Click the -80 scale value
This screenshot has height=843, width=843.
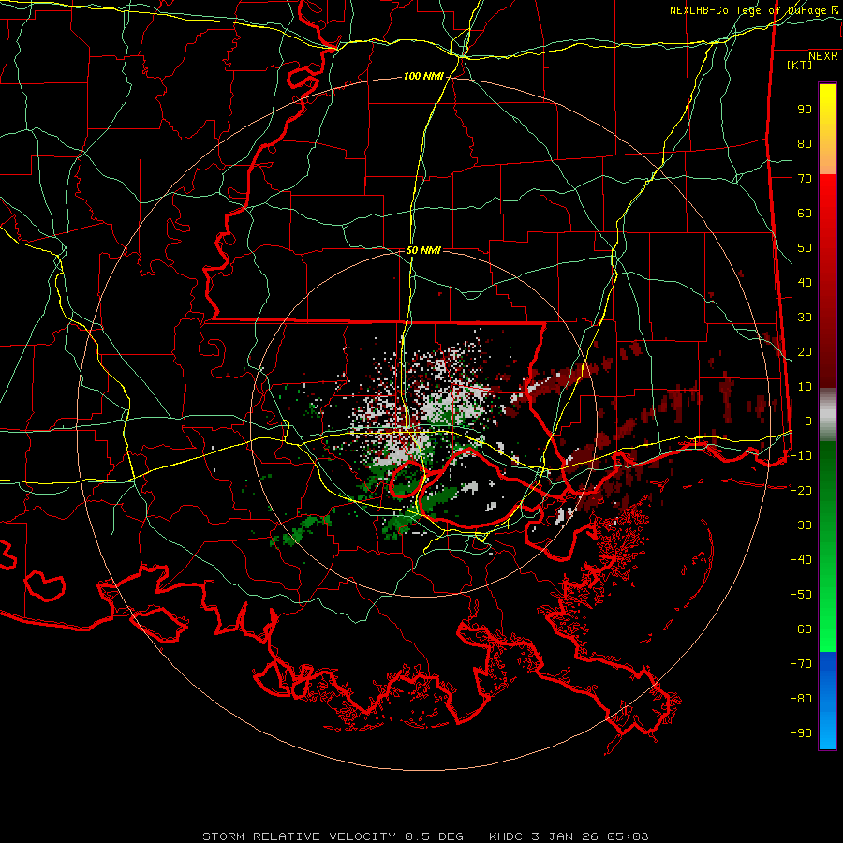[x=801, y=699]
